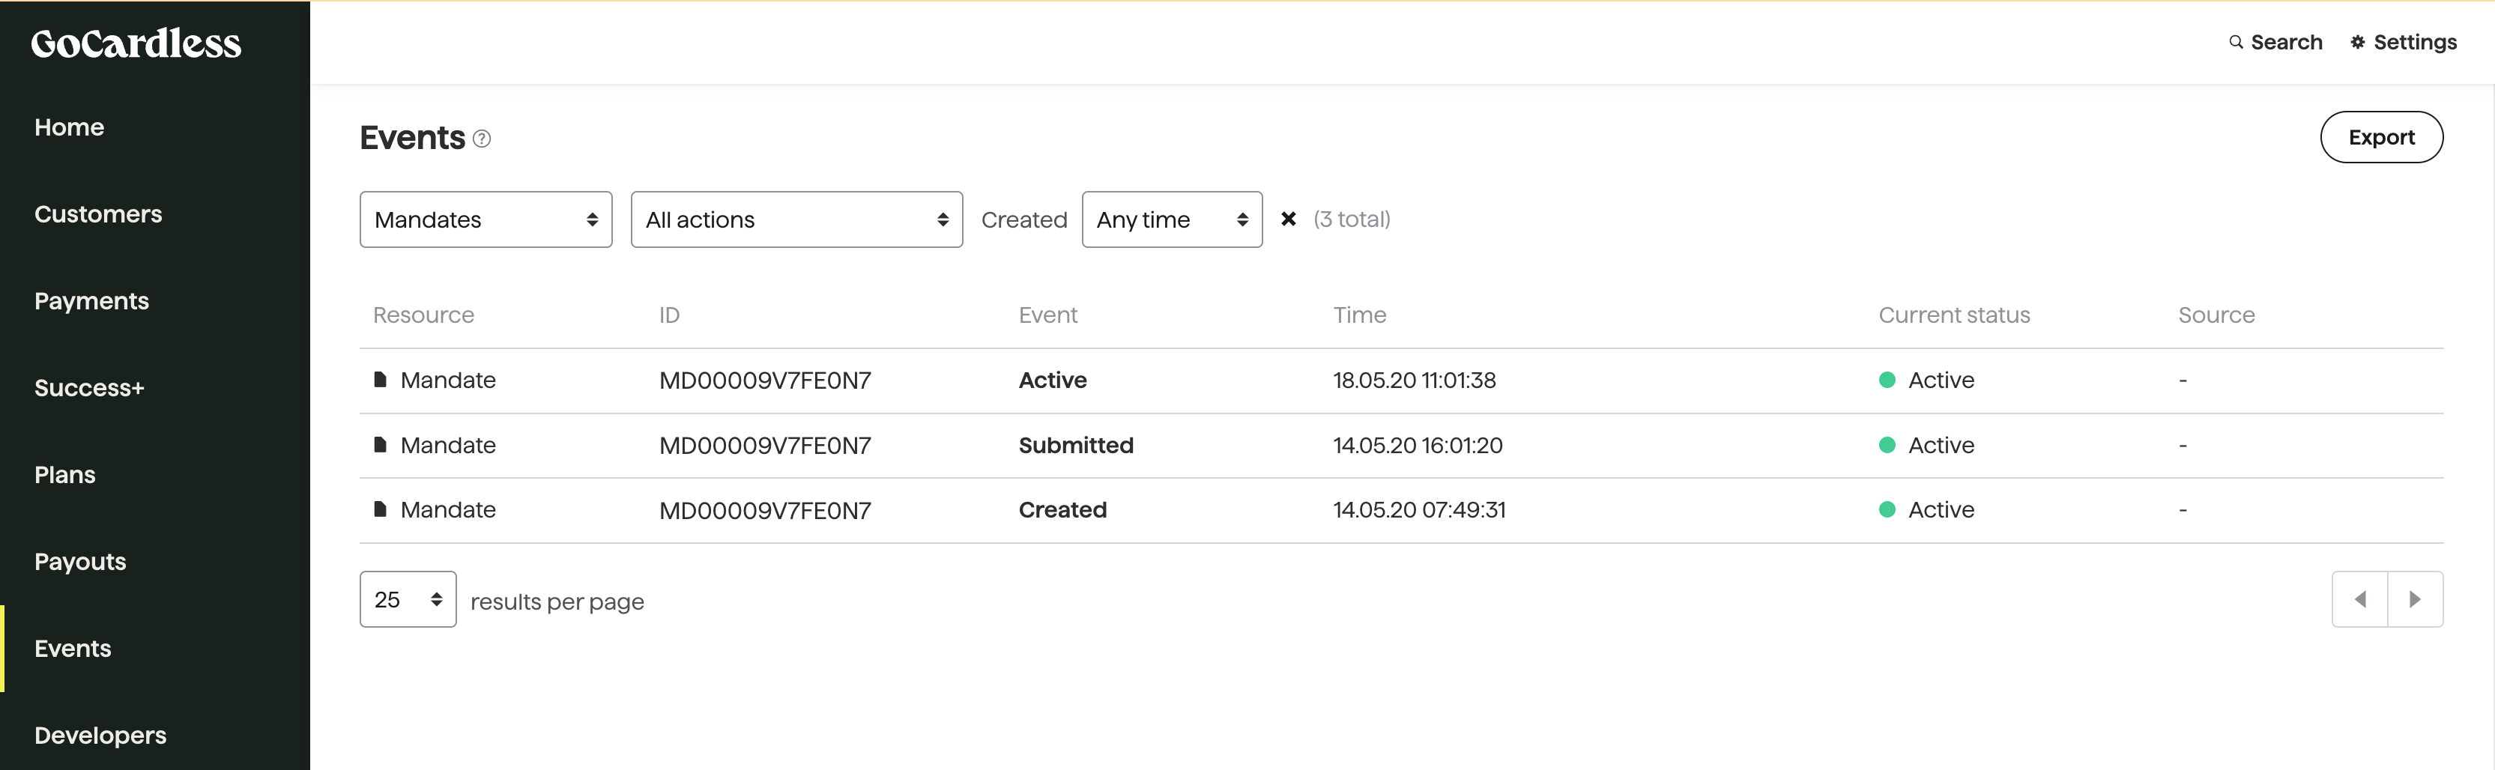This screenshot has height=770, width=2495.
Task: Click document icon in the Active event row
Action: click(x=380, y=380)
